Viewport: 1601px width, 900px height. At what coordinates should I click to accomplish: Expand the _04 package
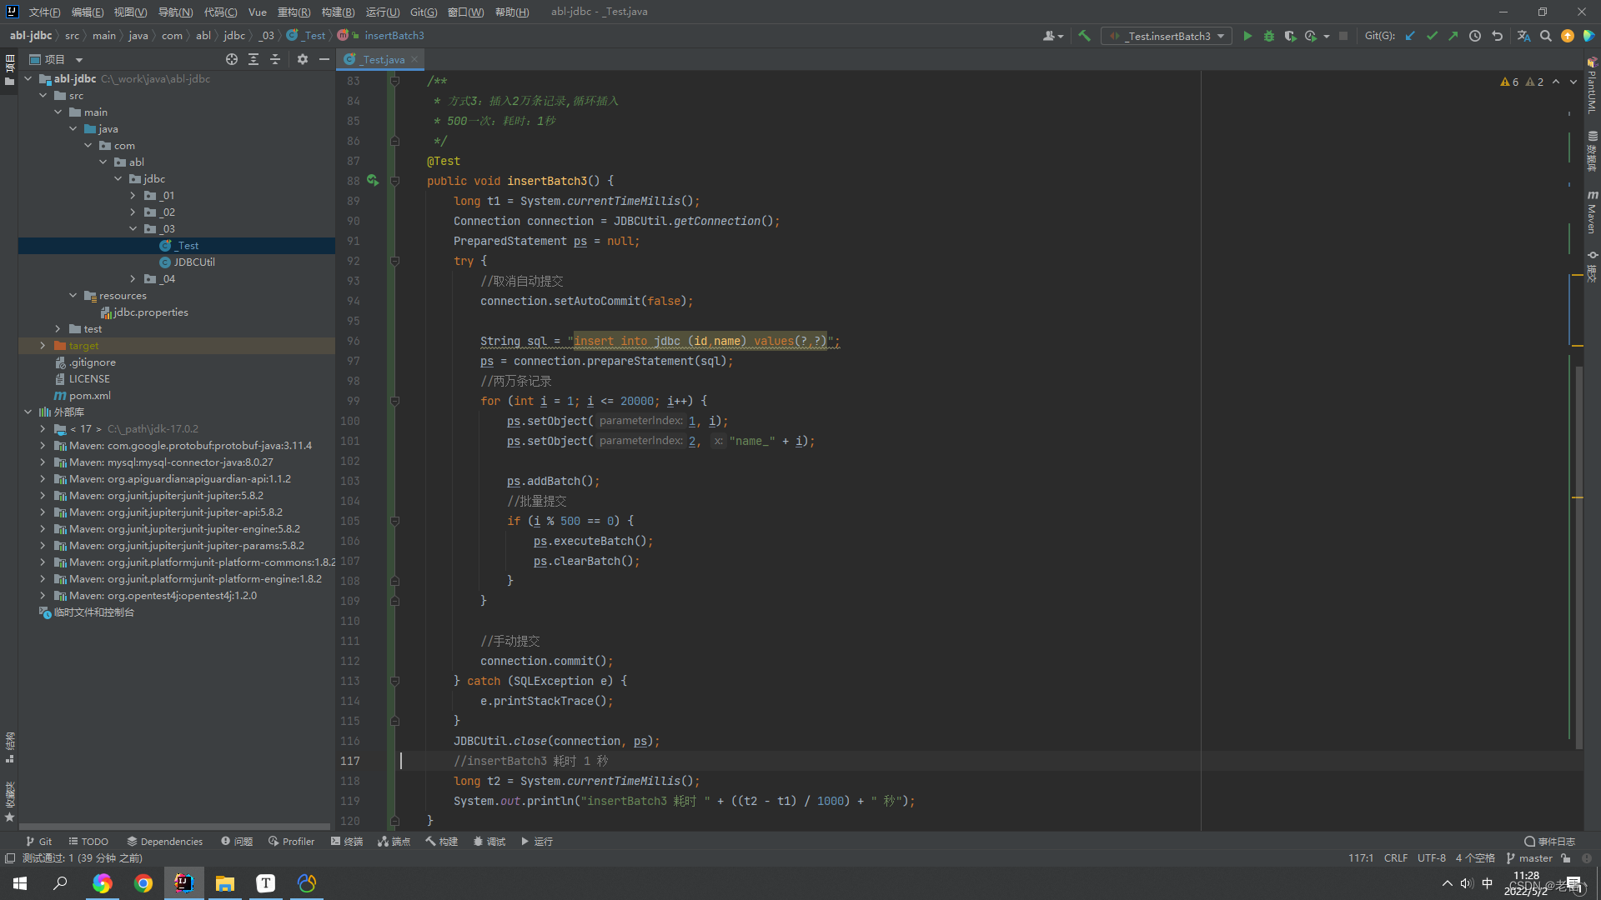tap(133, 278)
